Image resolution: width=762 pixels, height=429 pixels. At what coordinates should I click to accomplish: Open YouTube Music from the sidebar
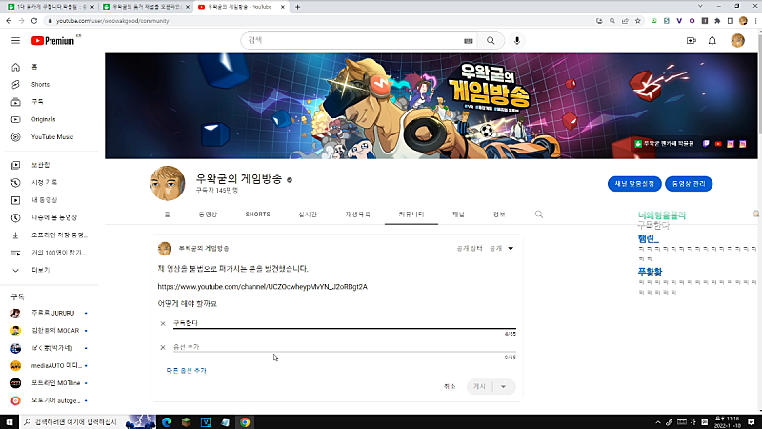51,136
